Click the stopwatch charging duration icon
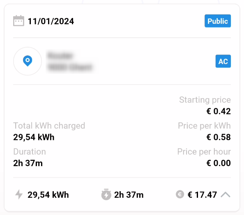Image resolution: width=244 pixels, height=215 pixels. coord(106,194)
